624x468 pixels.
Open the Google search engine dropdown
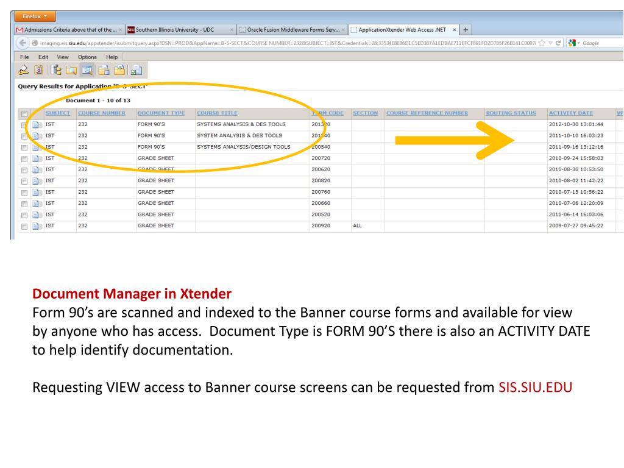pyautogui.click(x=574, y=43)
